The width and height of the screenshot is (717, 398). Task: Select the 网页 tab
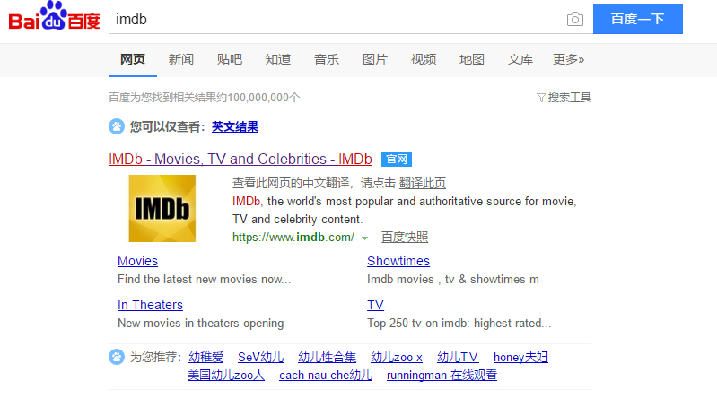[x=133, y=59]
